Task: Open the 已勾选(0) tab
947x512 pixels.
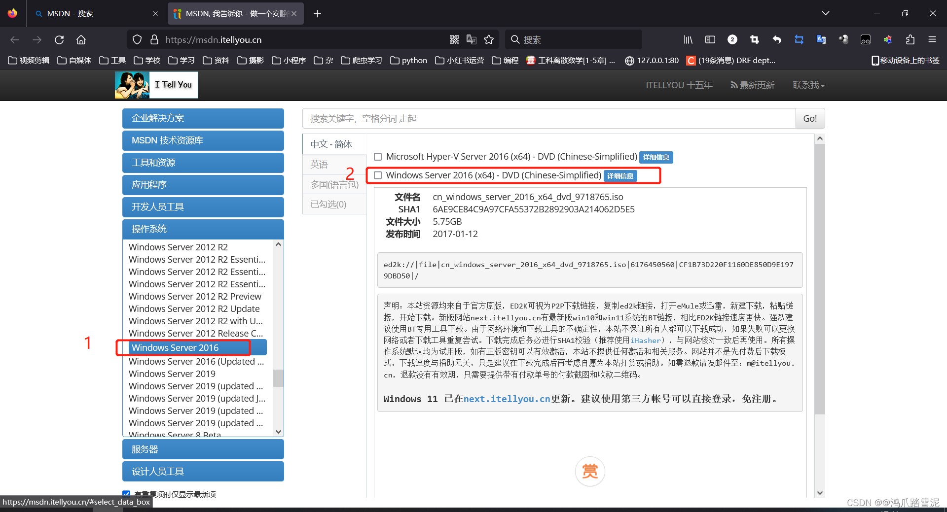Action: (334, 204)
